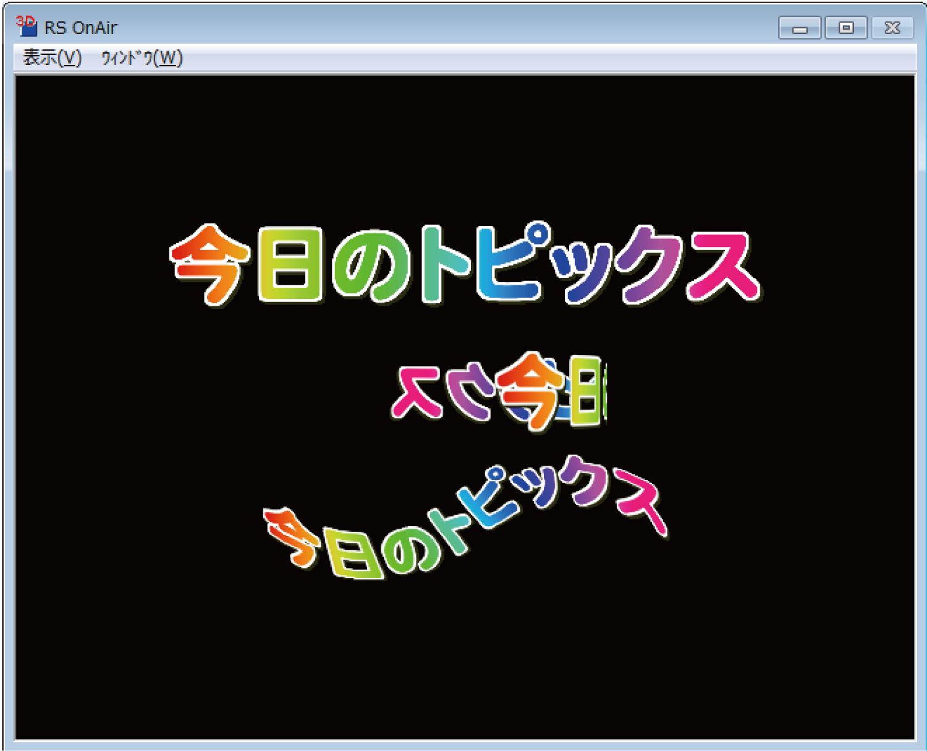Screen dimensions: 927x751
Task: Click the pink ス in the bottom curved text
Action: (640, 499)
